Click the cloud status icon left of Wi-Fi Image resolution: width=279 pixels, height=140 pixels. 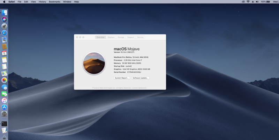point(243,2)
